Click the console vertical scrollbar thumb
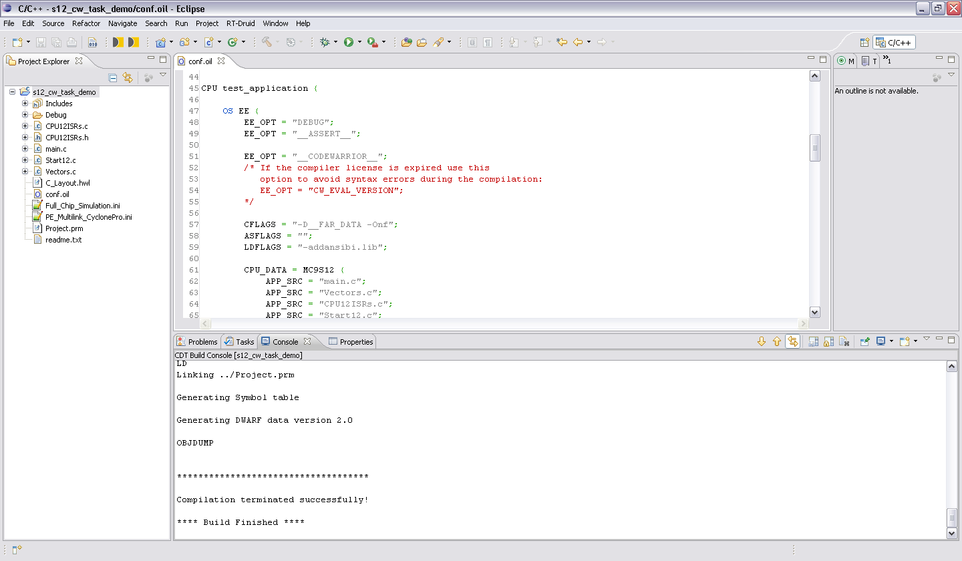Screen dimensions: 962x561 pos(951,518)
